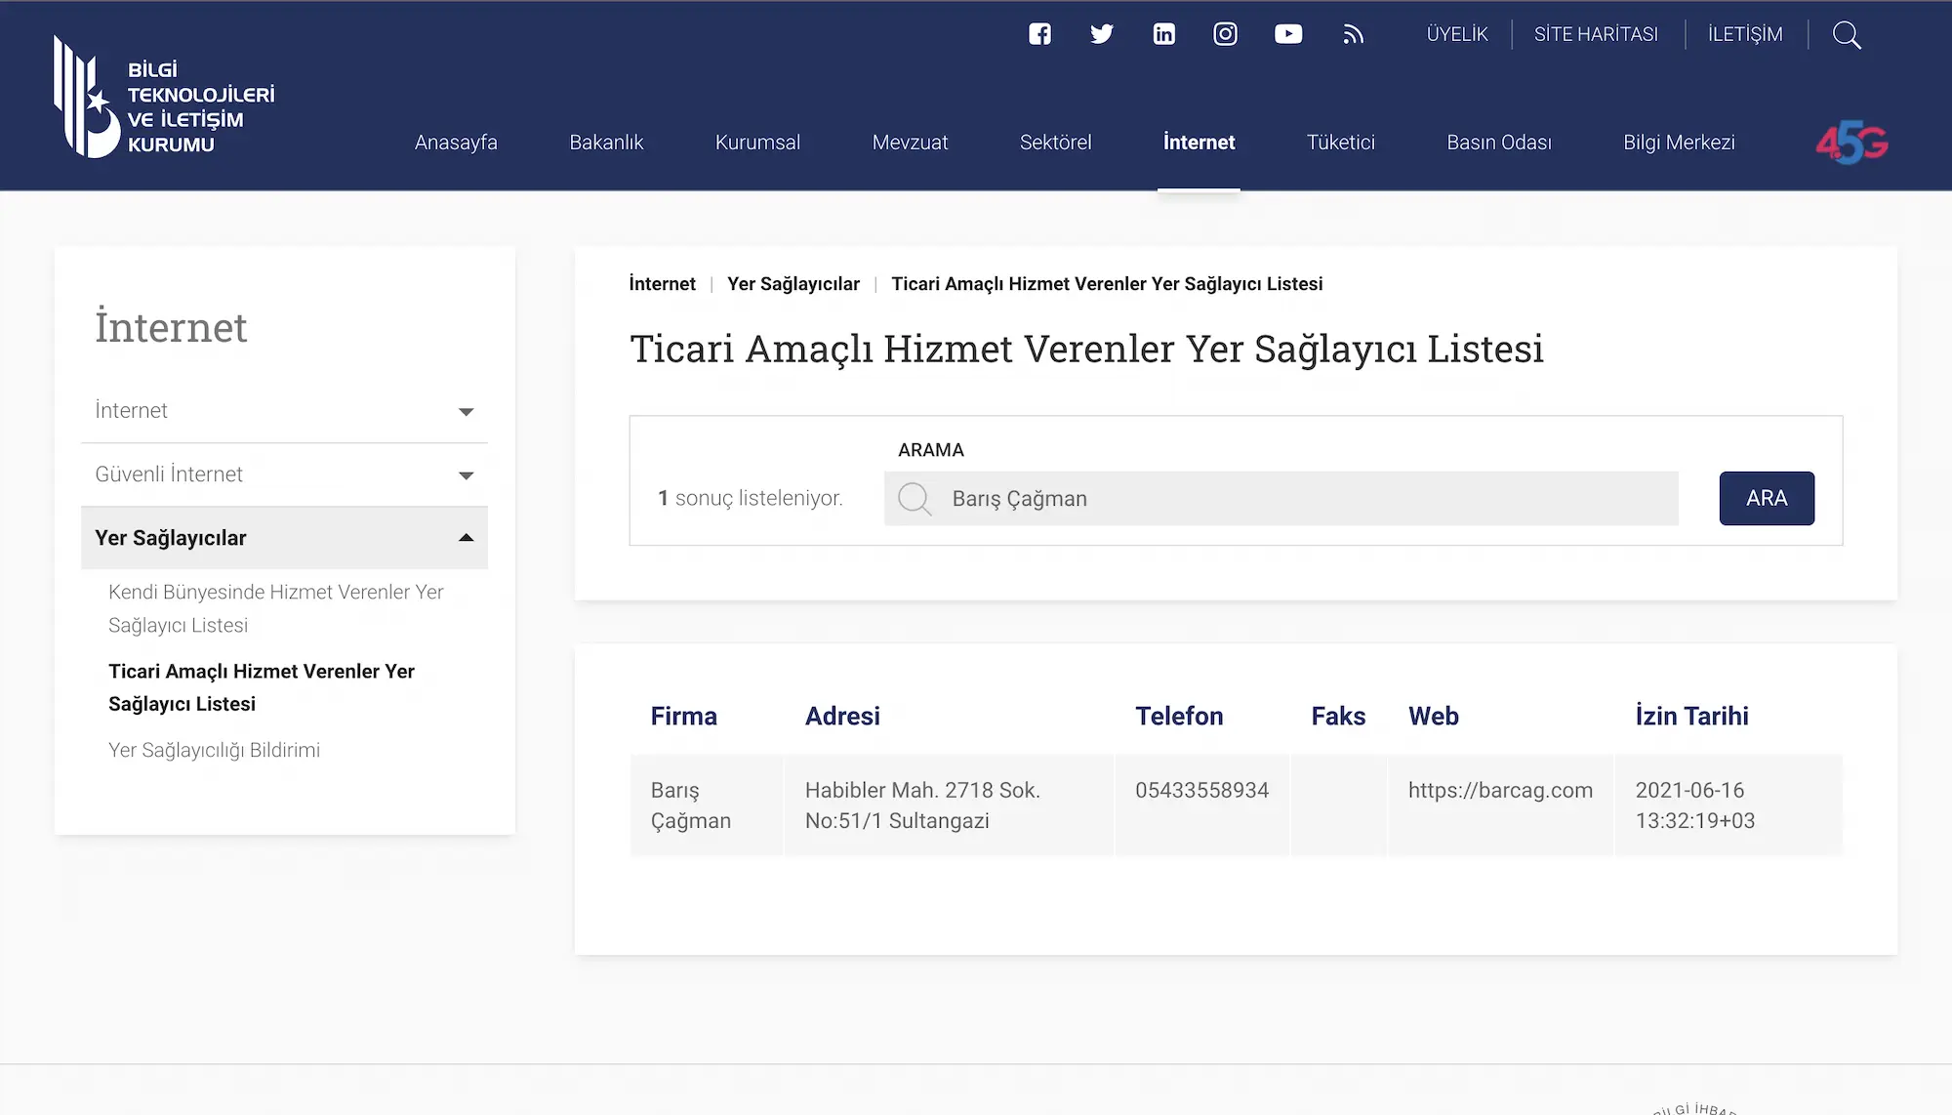Open the LinkedIn icon
Viewport: 1952px width, 1115px height.
coord(1163,34)
